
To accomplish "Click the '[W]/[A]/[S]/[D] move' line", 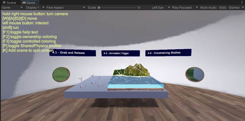I will [x=20, y=18].
